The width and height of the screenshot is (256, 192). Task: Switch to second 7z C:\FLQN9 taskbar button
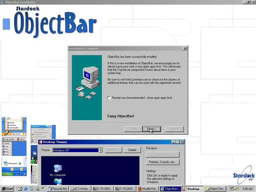[x=125, y=189]
